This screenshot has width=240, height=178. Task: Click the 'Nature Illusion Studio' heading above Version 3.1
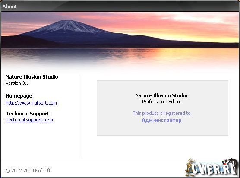(32, 77)
